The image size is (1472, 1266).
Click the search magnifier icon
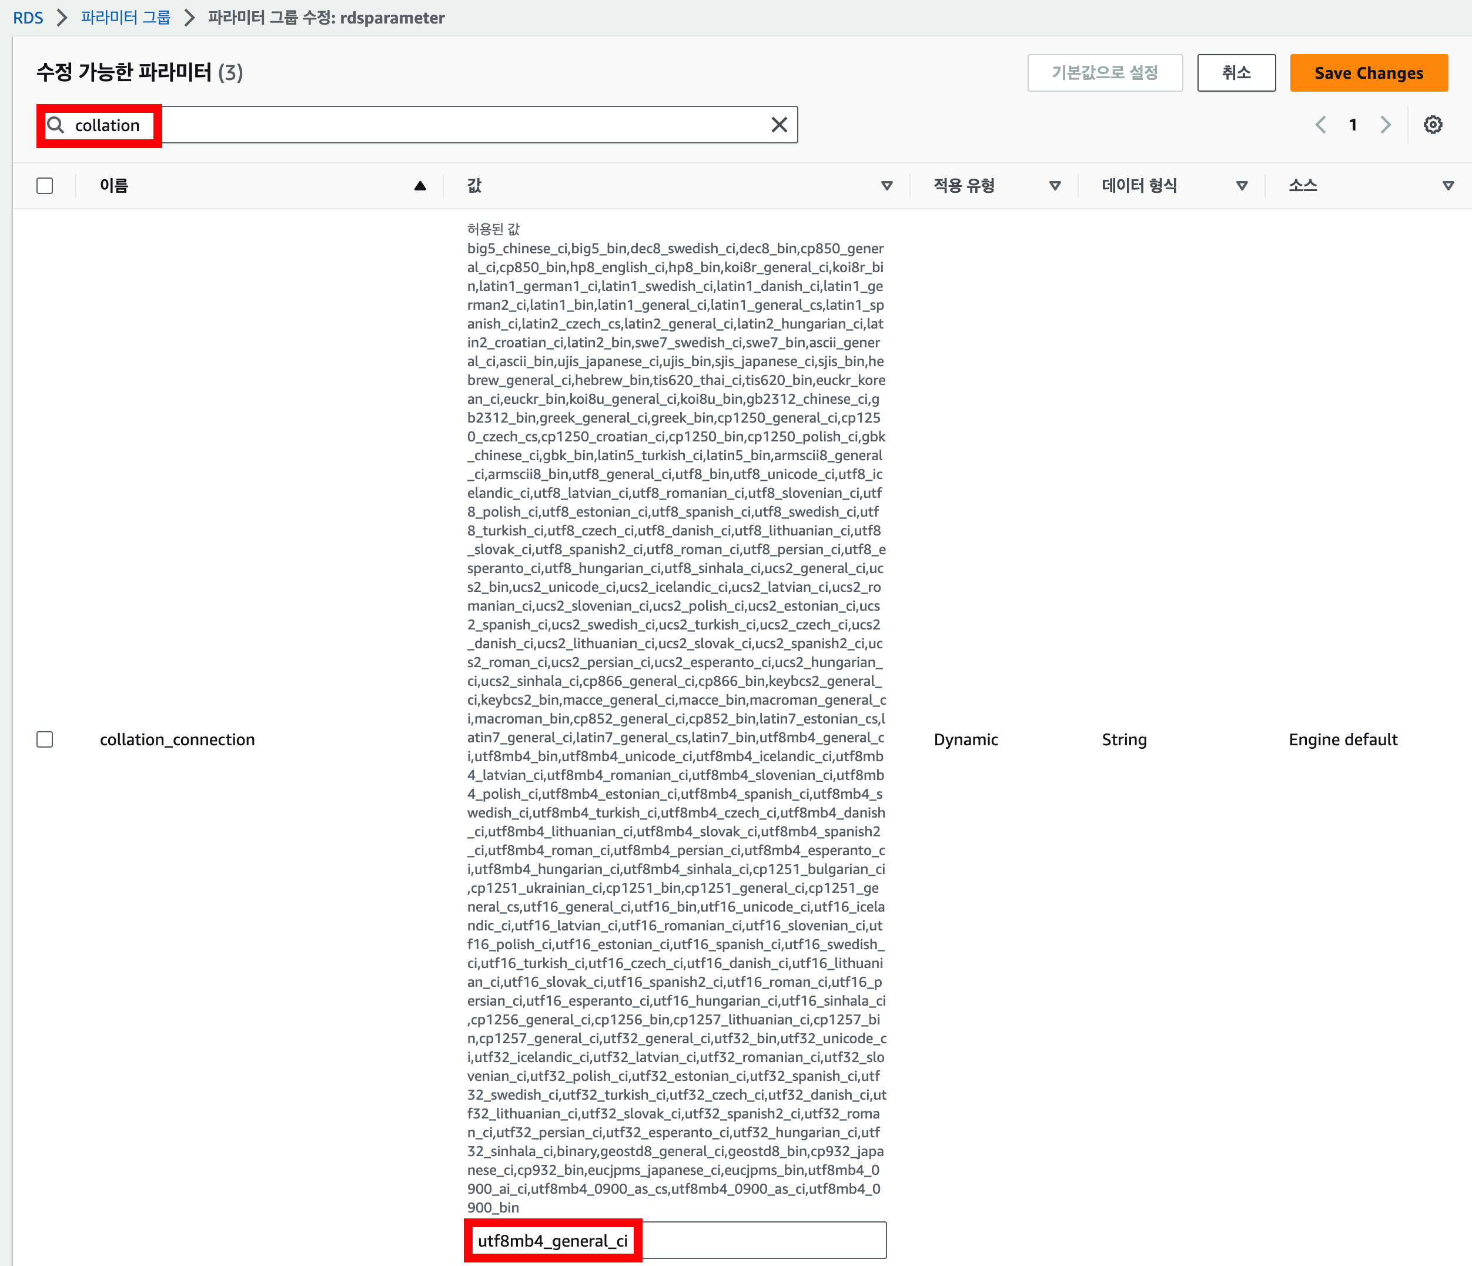click(55, 125)
